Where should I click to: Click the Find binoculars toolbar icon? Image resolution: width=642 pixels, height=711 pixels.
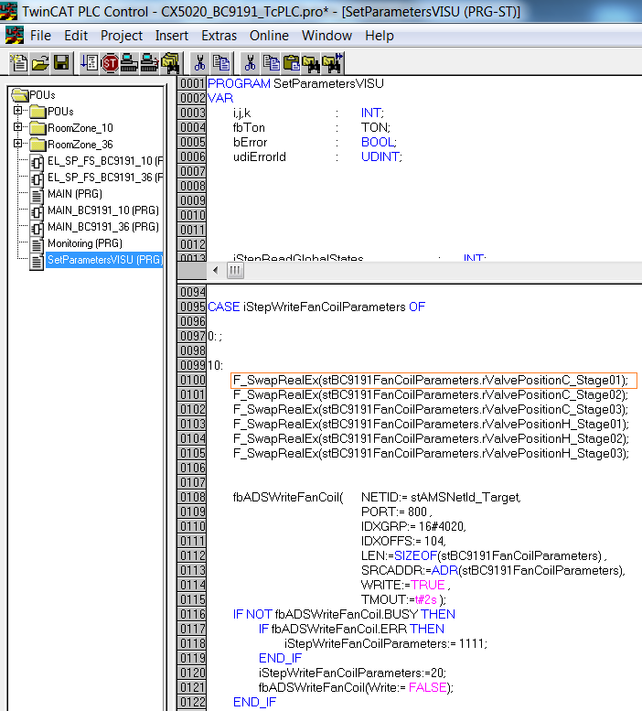click(312, 63)
